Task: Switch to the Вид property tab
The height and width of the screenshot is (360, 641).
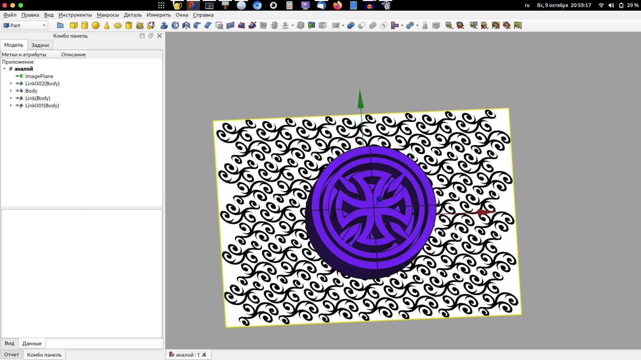Action: pyautogui.click(x=9, y=343)
